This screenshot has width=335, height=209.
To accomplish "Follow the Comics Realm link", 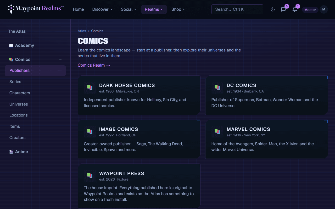I will (x=94, y=65).
